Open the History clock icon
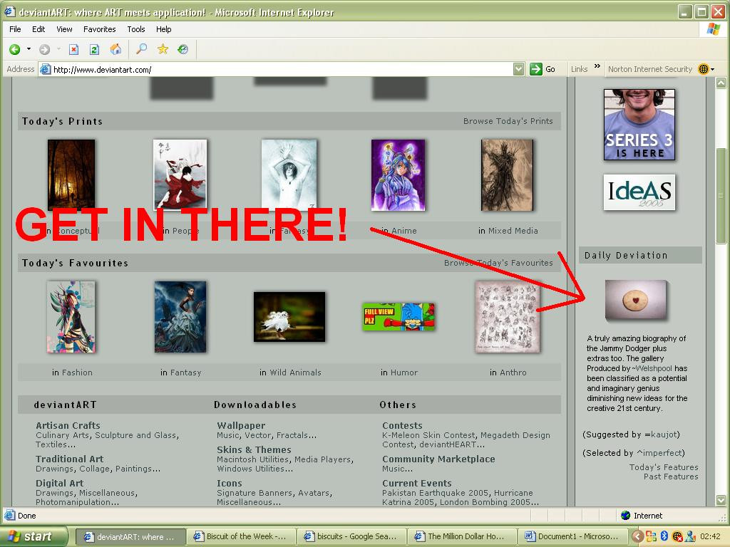730x547 pixels. 183,49
